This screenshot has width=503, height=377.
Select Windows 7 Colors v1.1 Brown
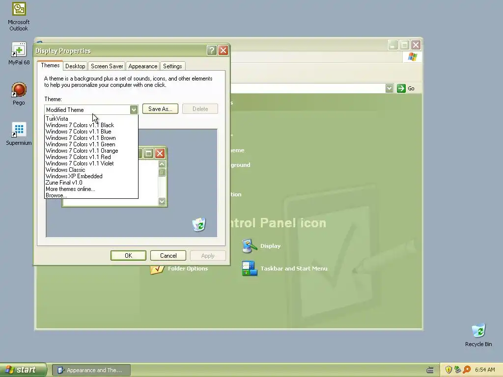(x=91, y=138)
